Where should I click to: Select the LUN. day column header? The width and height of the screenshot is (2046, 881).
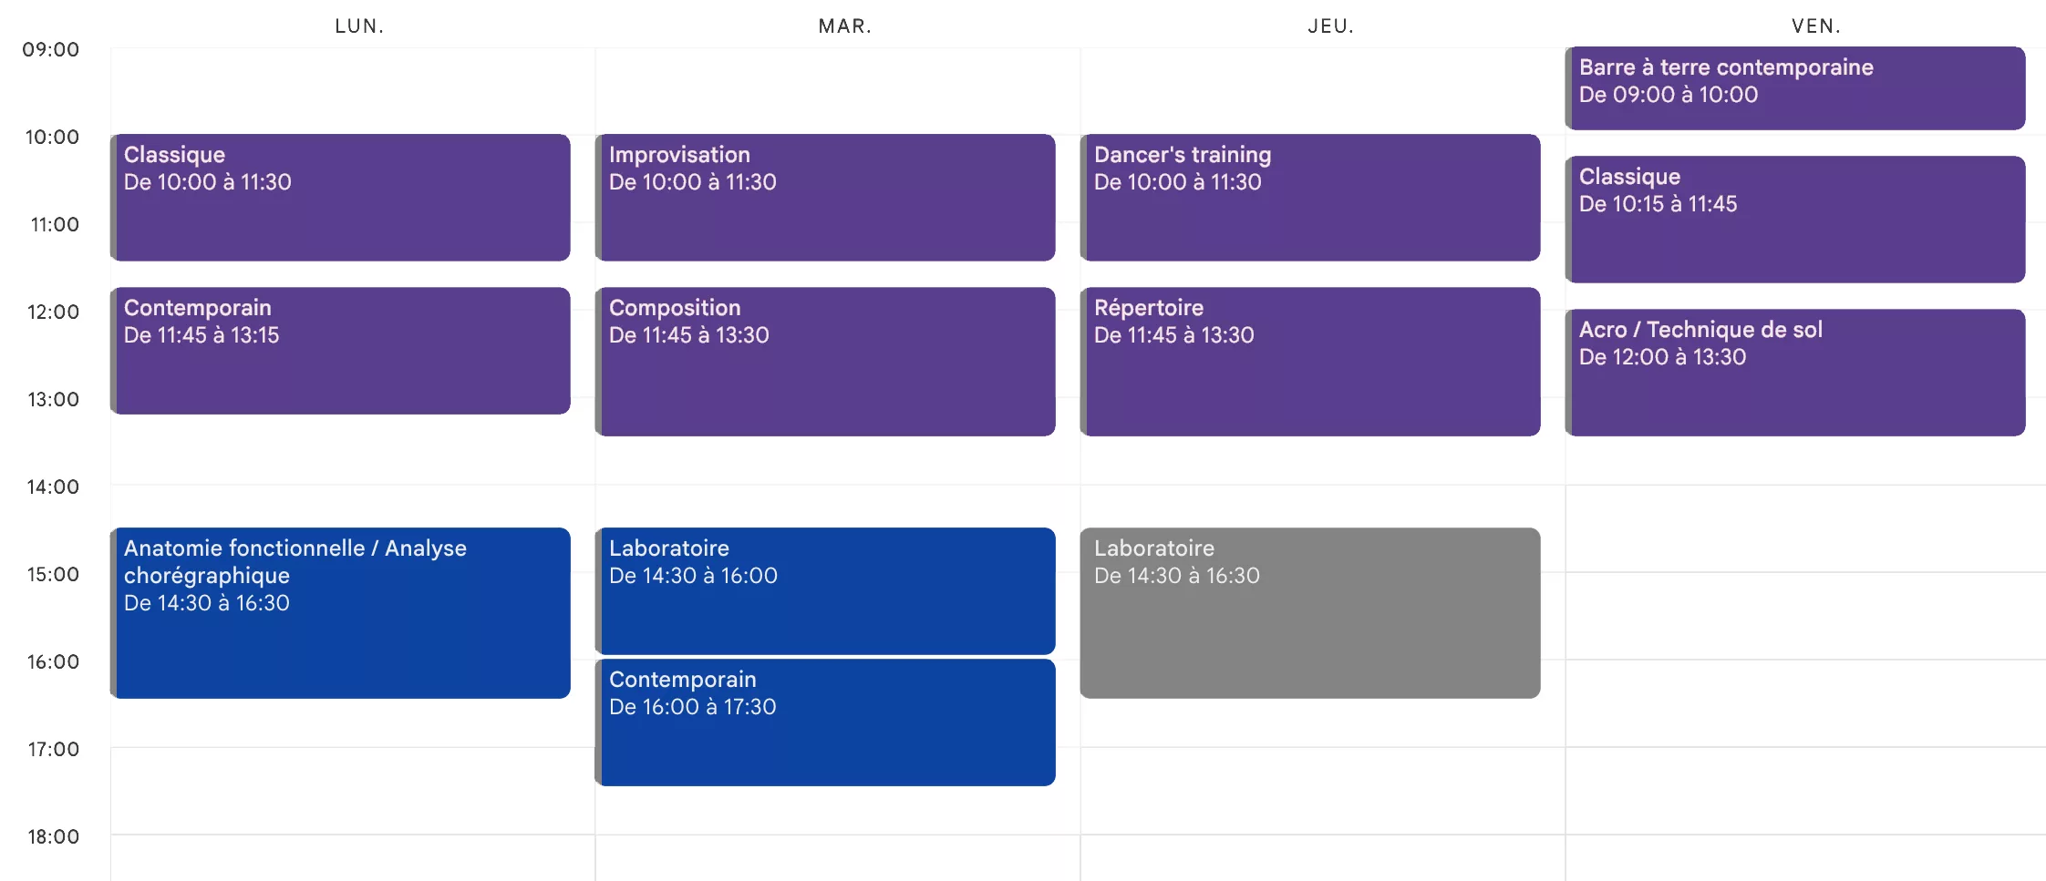pyautogui.click(x=359, y=26)
